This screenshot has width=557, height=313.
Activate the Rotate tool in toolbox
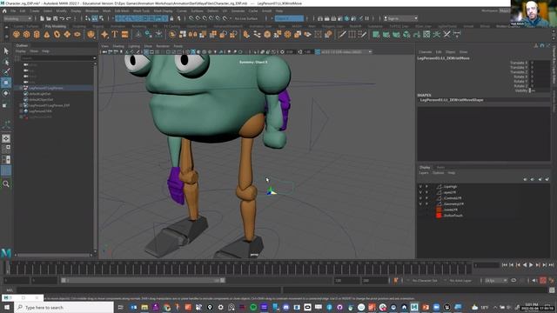click(6, 93)
